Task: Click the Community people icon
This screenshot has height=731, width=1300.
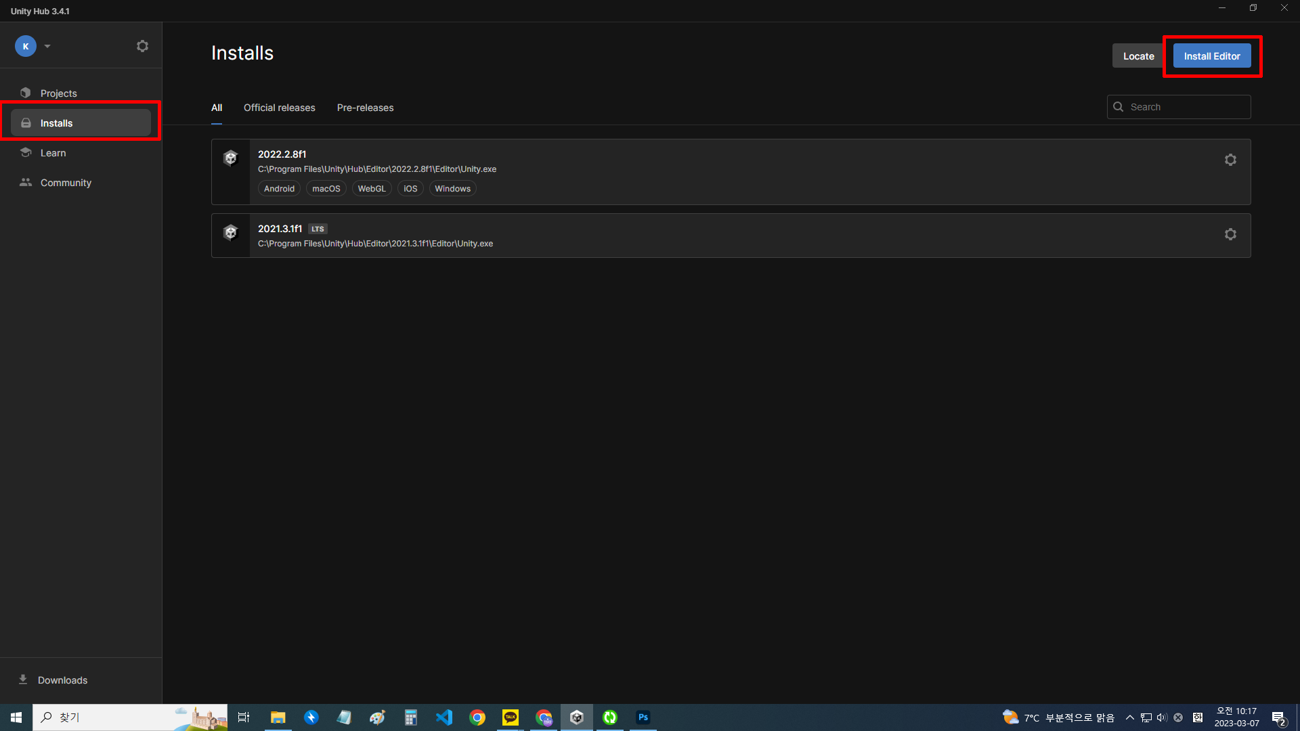Action: (26, 182)
